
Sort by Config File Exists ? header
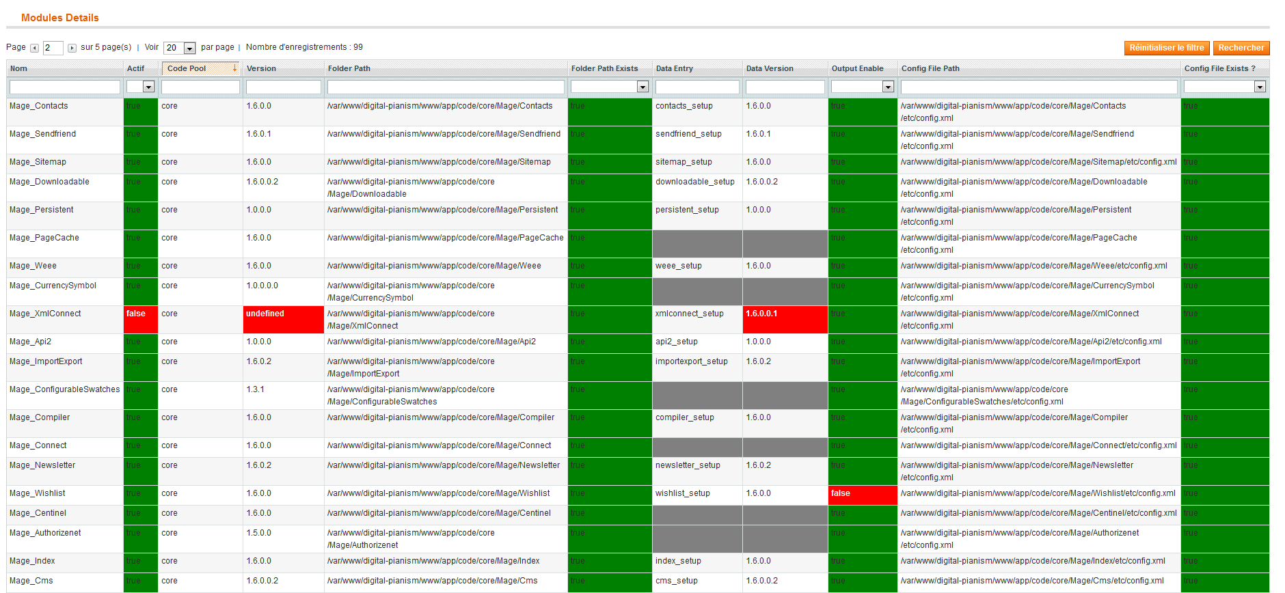[1219, 68]
